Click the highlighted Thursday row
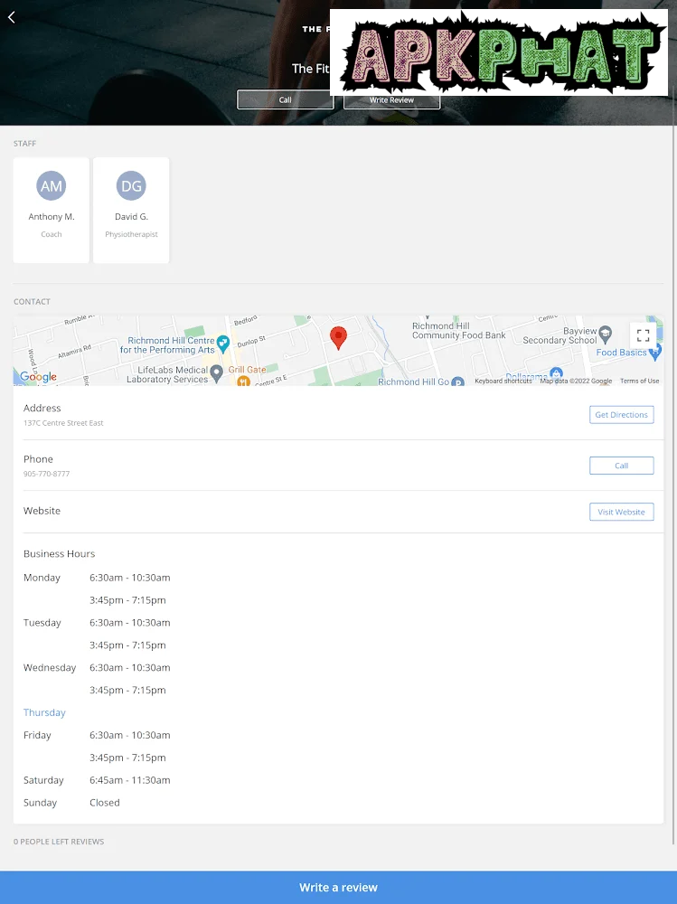Viewport: 677px width, 904px height. [44, 712]
